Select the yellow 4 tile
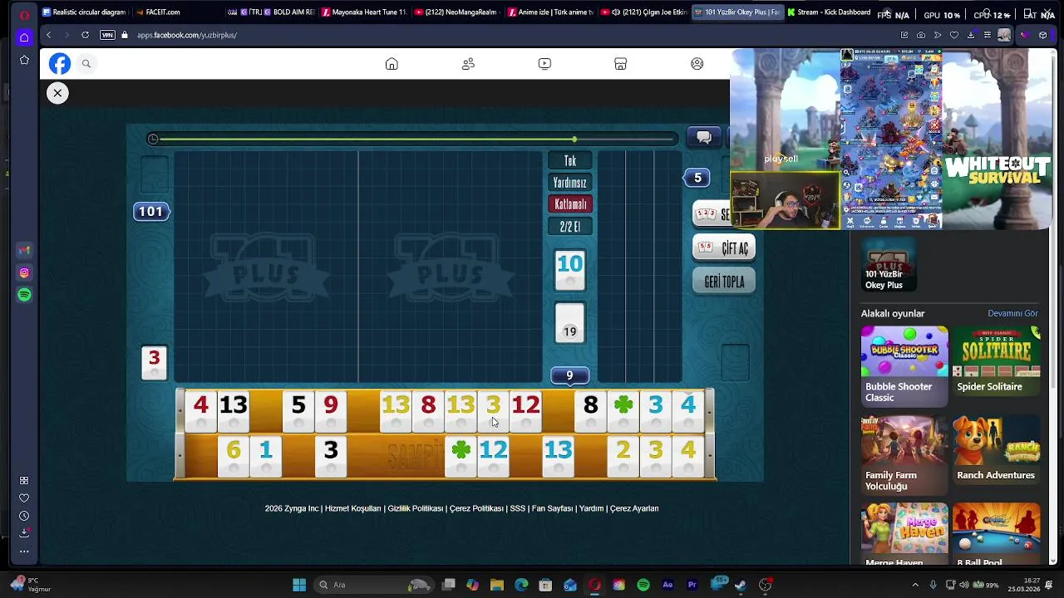The height and width of the screenshot is (598, 1064). 687,455
